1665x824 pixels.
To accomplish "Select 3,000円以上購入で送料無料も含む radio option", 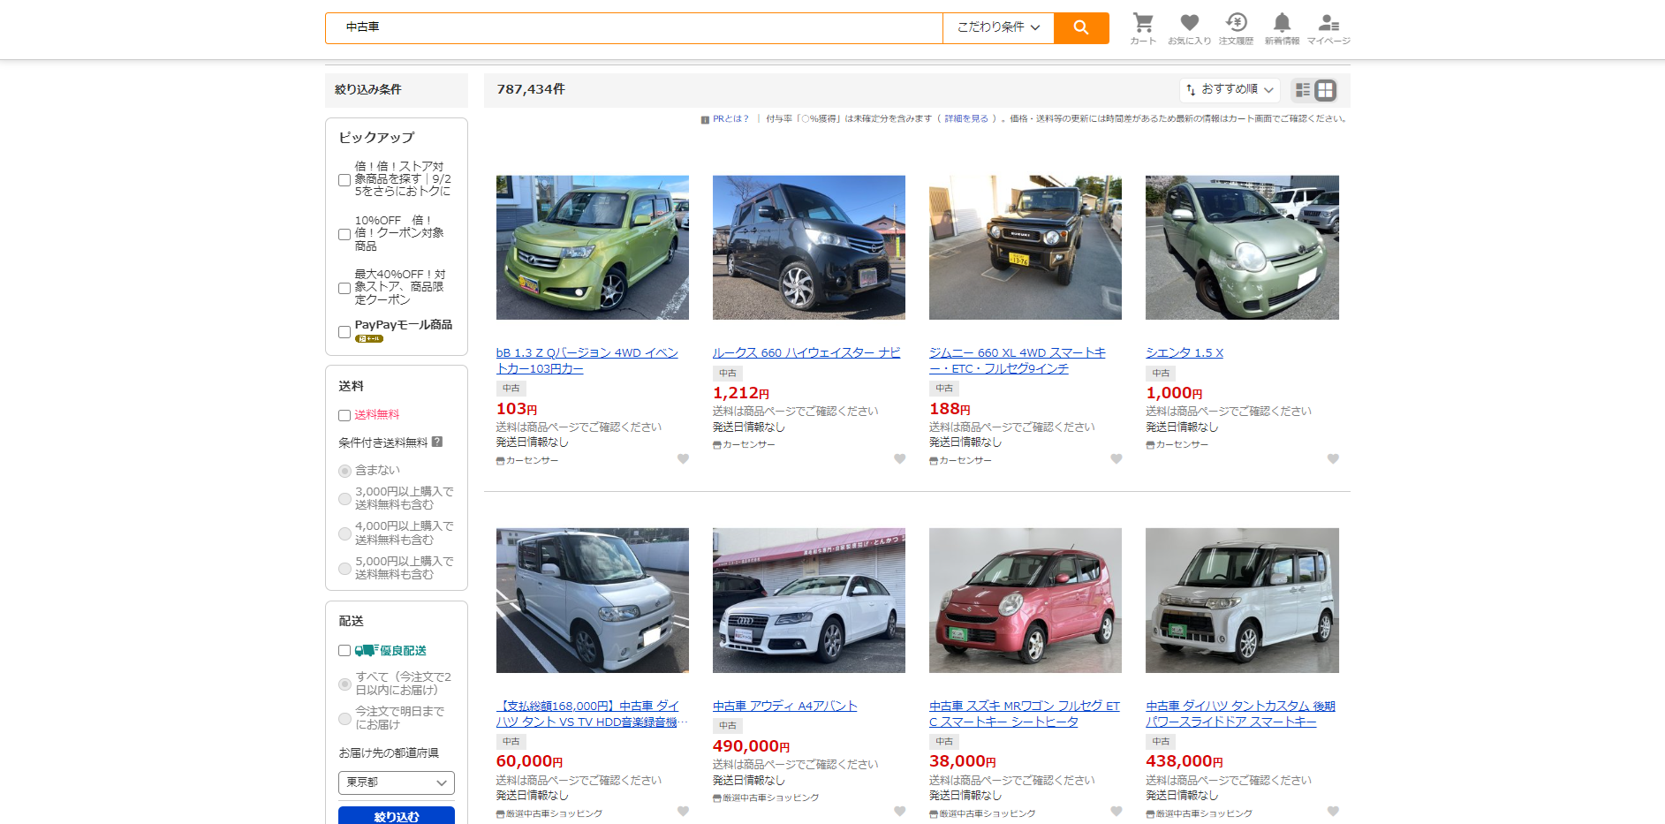I will pyautogui.click(x=345, y=499).
